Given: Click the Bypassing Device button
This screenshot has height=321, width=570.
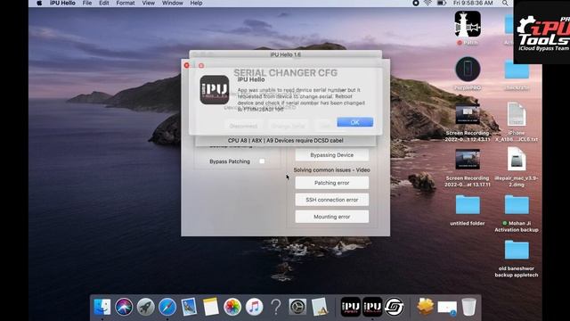Looking at the screenshot, I should 331,155.
